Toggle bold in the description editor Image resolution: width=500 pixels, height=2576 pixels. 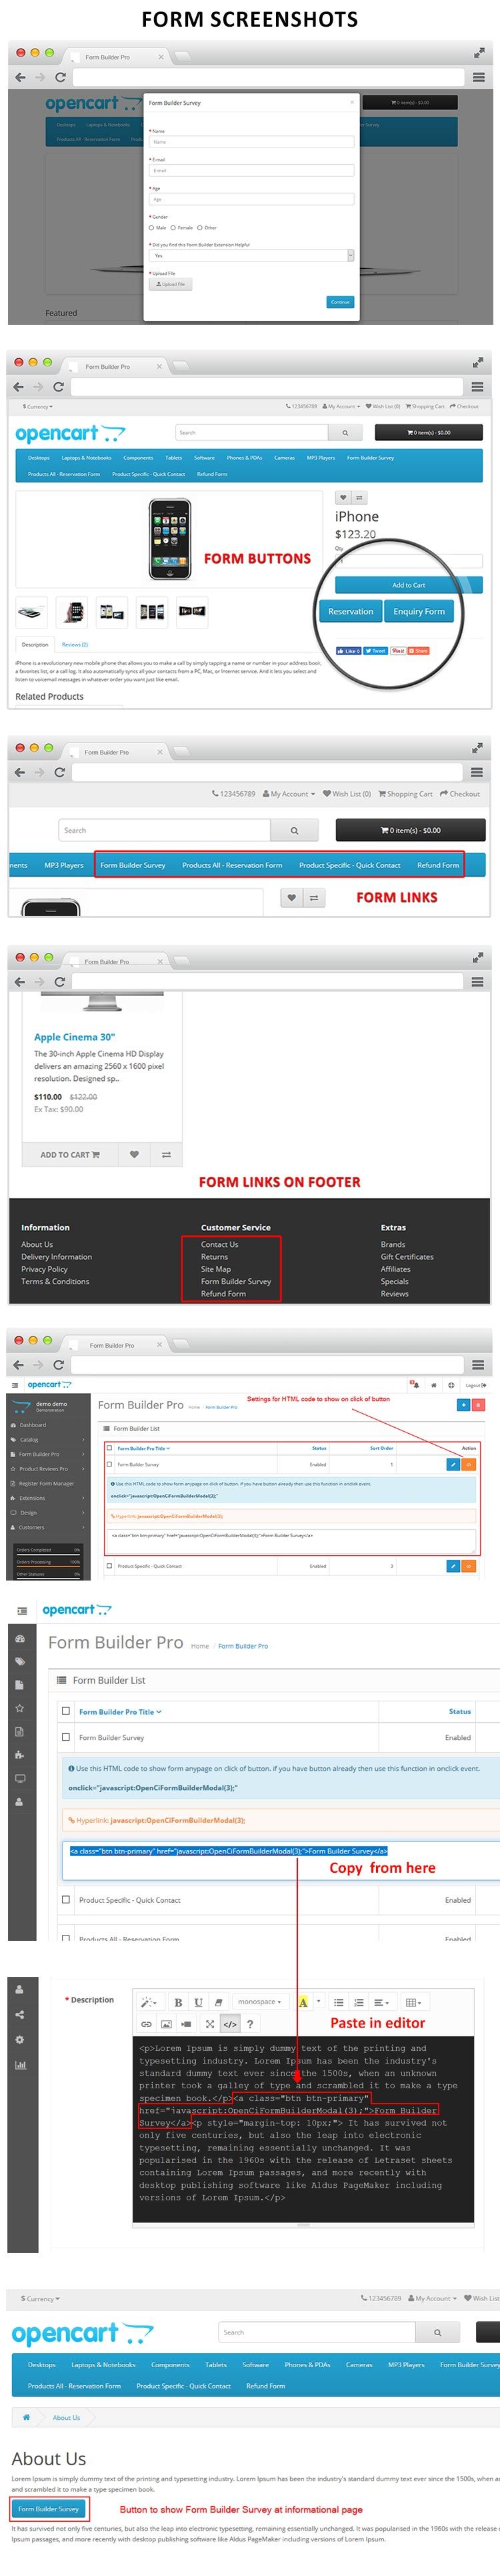[x=178, y=2002]
